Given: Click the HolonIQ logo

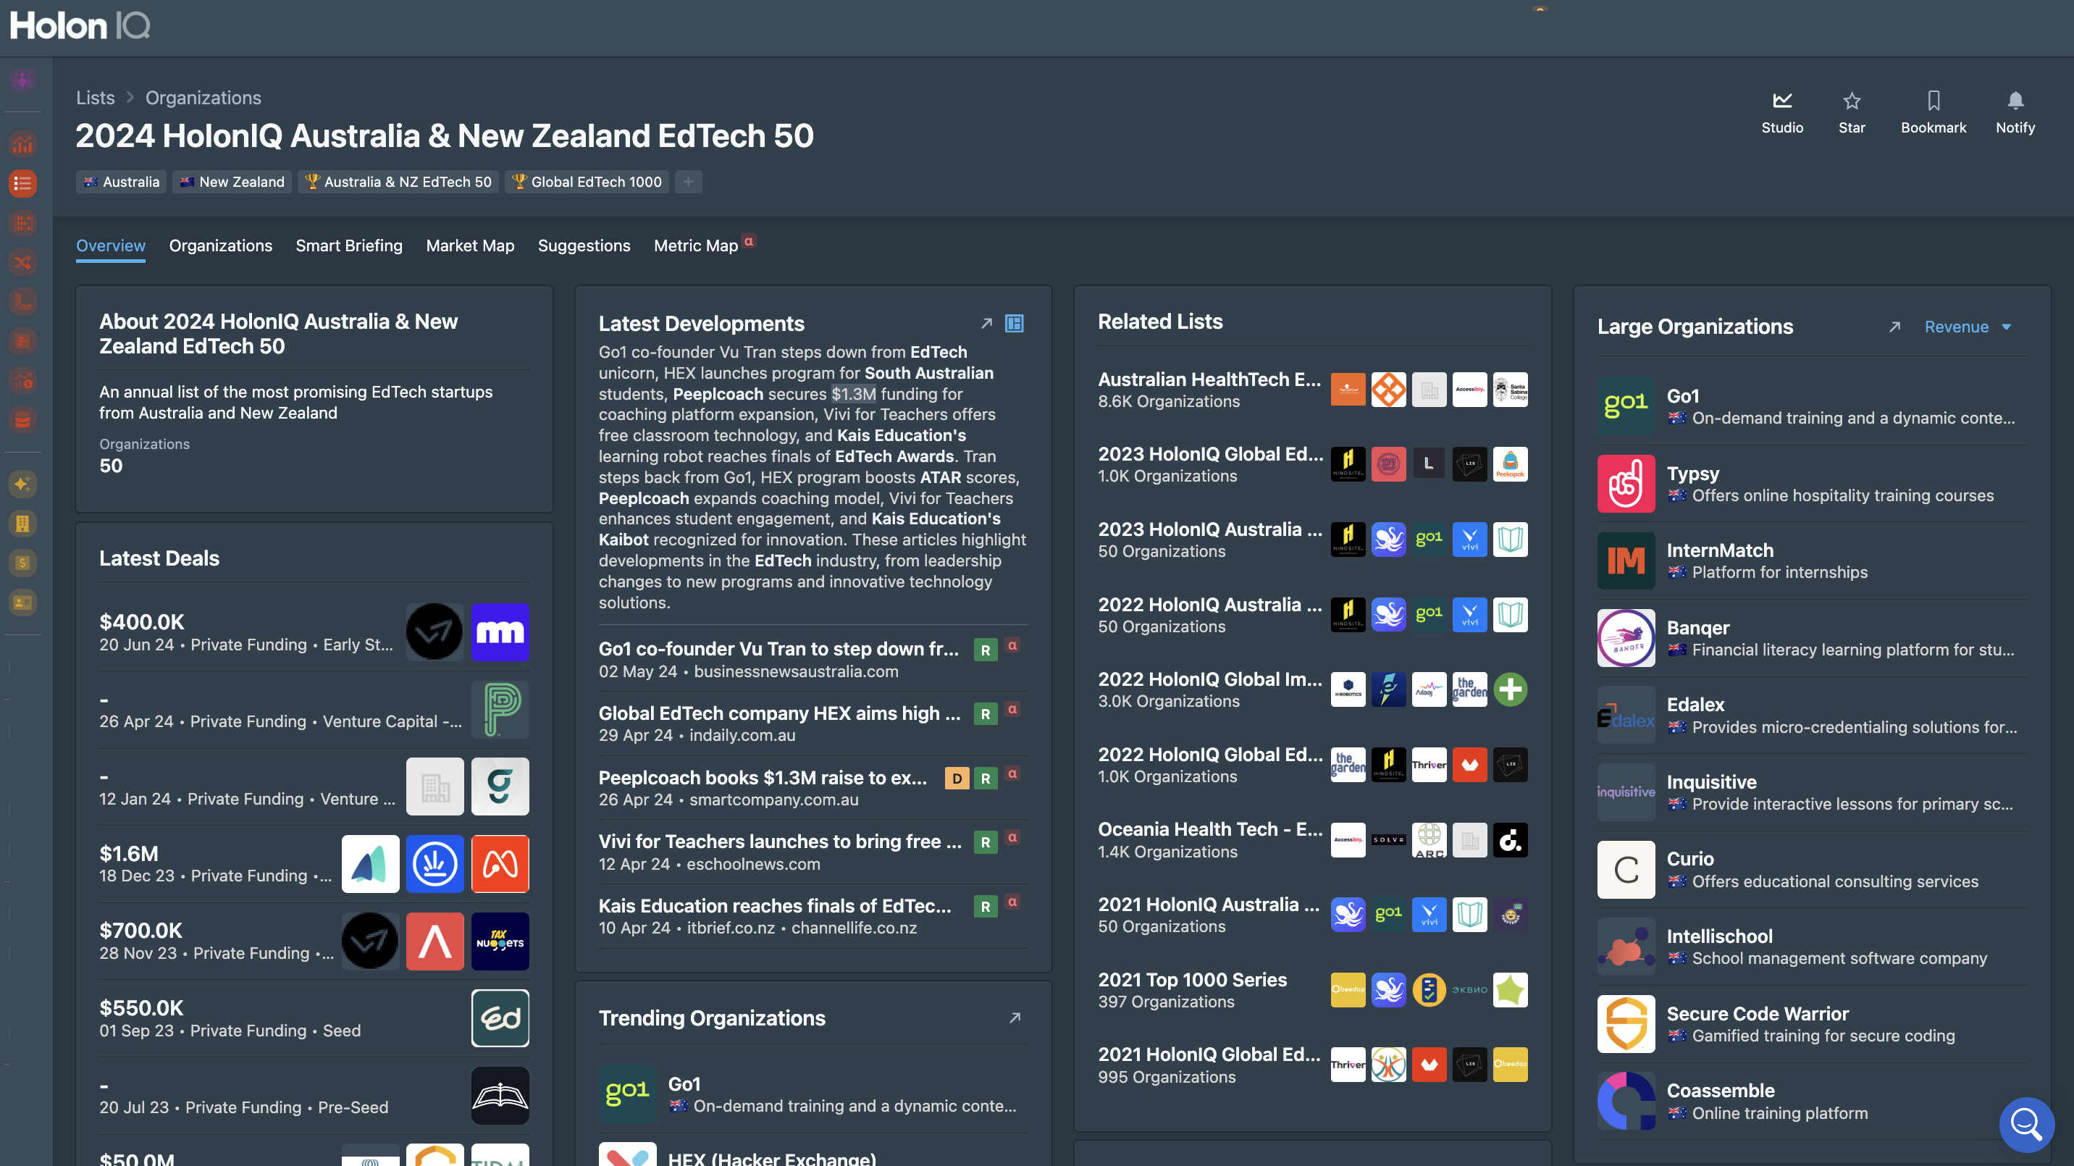Looking at the screenshot, I should (80, 26).
